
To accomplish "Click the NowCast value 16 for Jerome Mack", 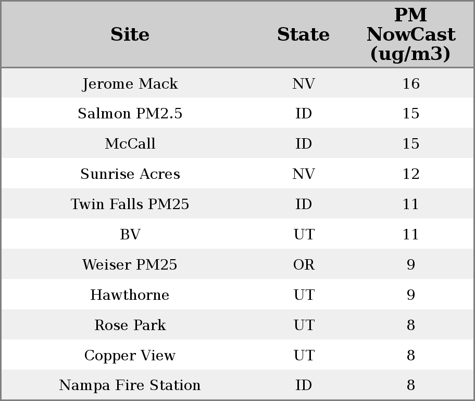I will (410, 84).
